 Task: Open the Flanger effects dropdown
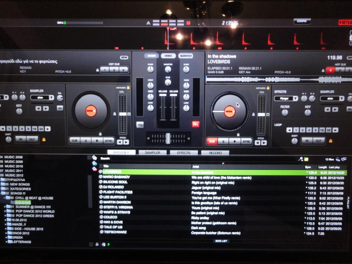286,99
